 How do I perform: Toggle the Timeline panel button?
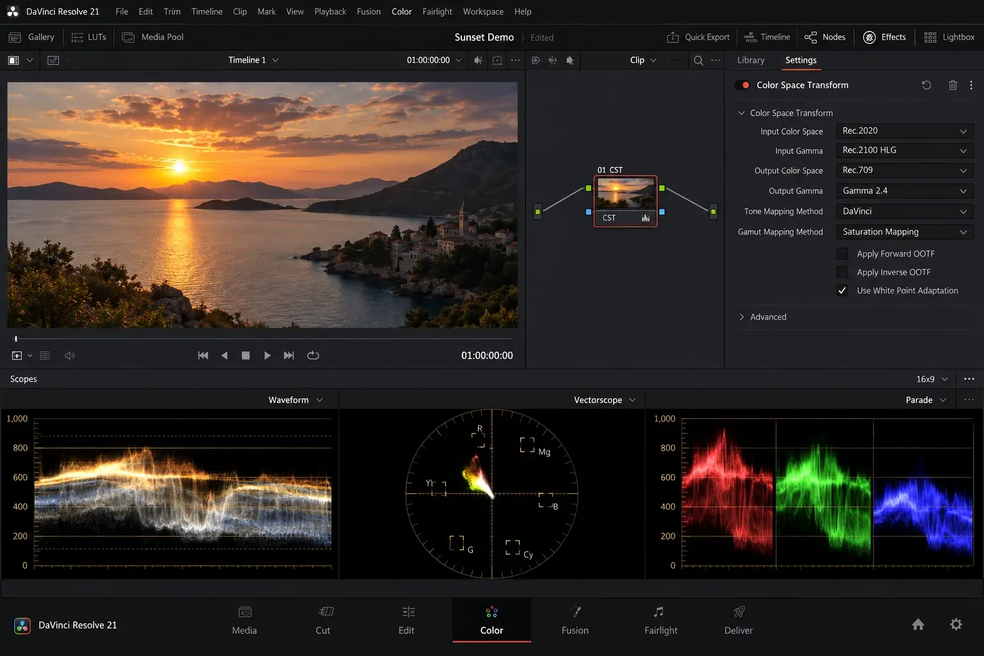click(x=767, y=37)
